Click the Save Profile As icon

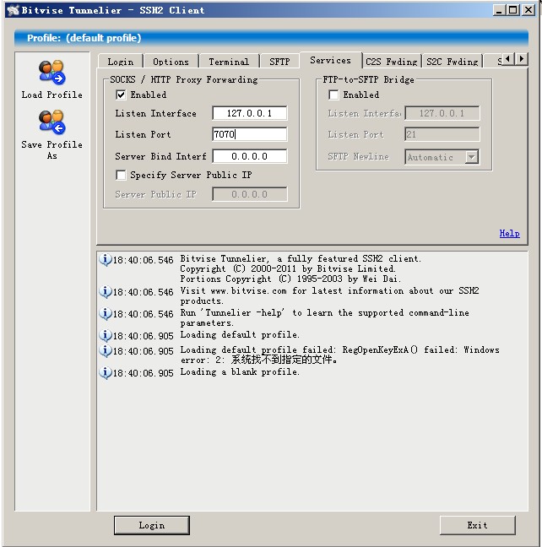point(52,122)
